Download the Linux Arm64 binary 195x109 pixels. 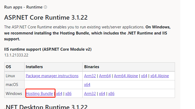[x=105, y=76]
